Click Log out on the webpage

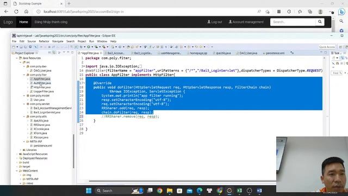pos(214,22)
